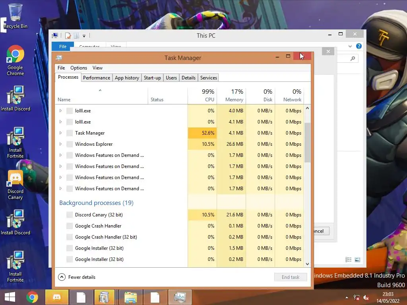Image resolution: width=407 pixels, height=305 pixels.
Task: Click Start button on taskbar
Action: pos(10,297)
